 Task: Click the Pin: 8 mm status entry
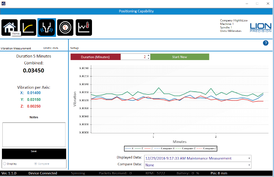pyautogui.click(x=219, y=173)
